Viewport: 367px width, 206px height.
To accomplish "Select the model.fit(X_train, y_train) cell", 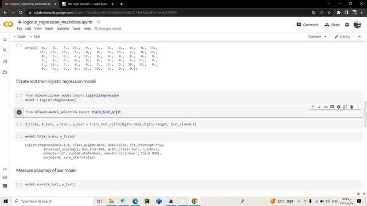I will tap(189, 136).
